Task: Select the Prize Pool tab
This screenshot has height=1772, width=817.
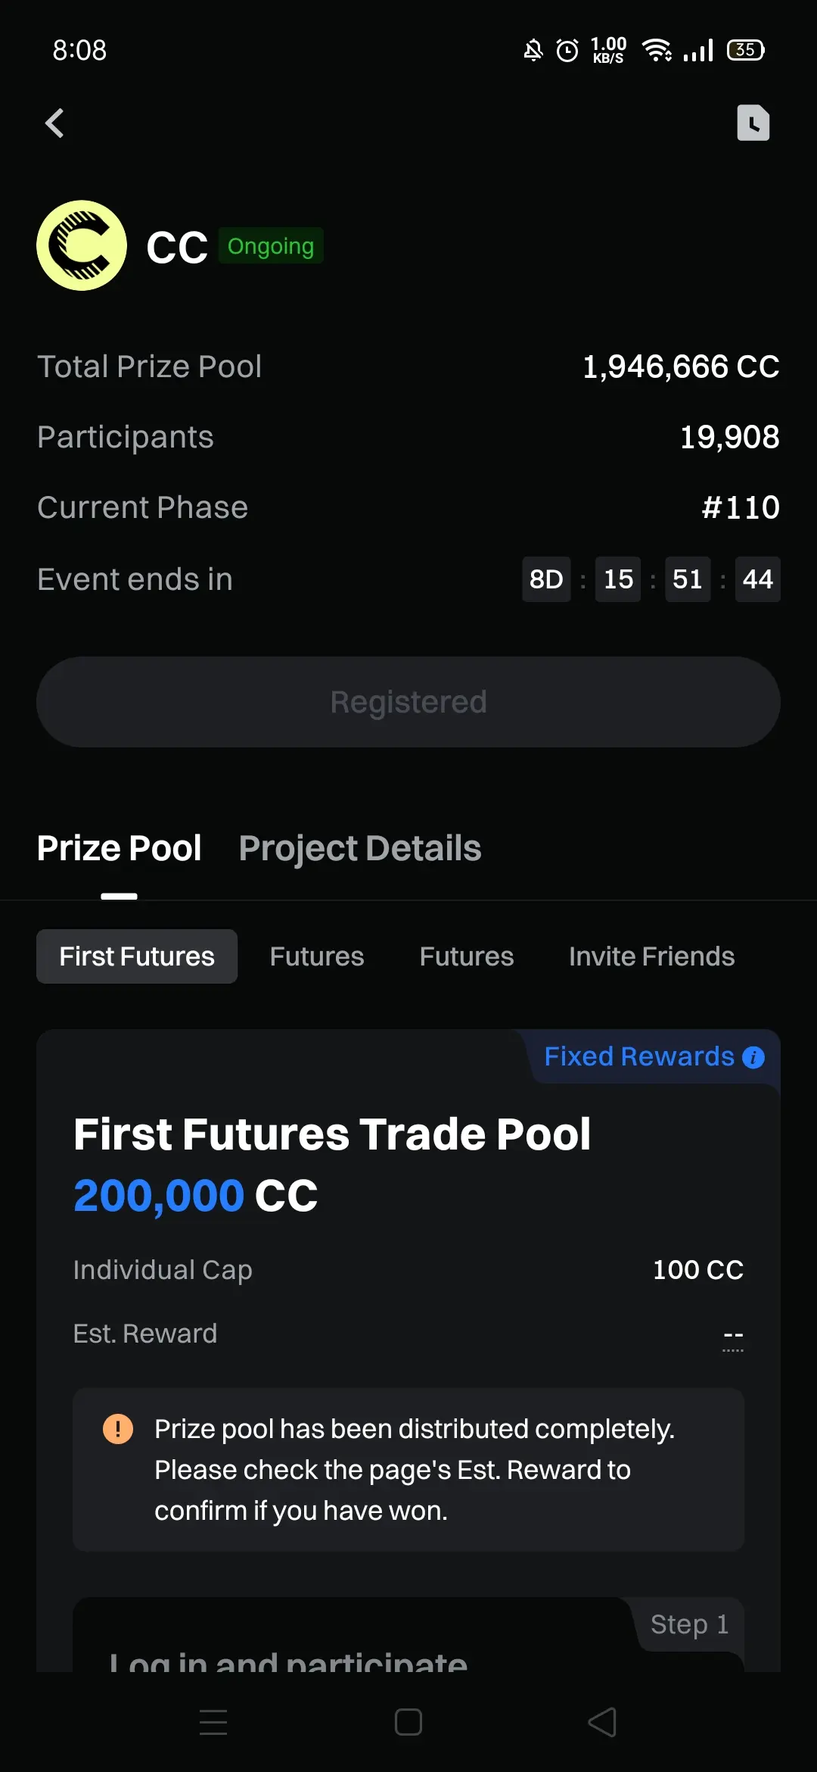Action: pyautogui.click(x=120, y=848)
